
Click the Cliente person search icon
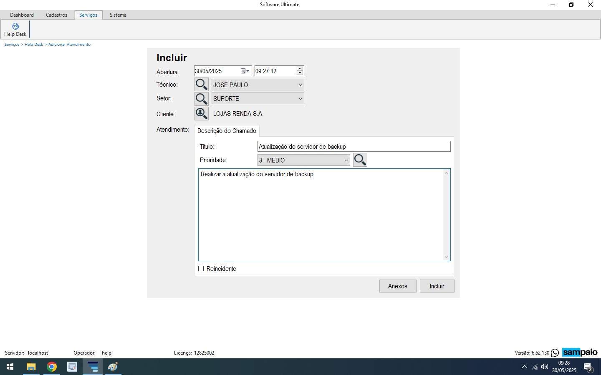[202, 113]
